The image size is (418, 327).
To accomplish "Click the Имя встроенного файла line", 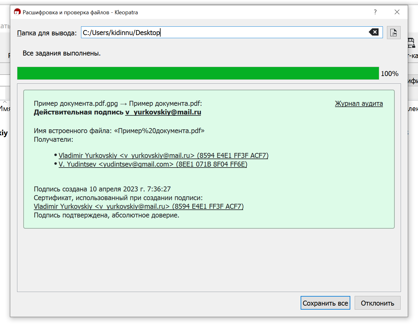I will [x=119, y=131].
